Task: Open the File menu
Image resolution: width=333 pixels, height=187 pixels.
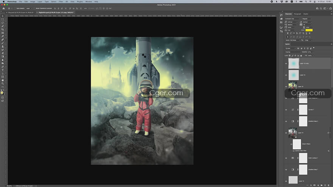Action: click(20, 2)
